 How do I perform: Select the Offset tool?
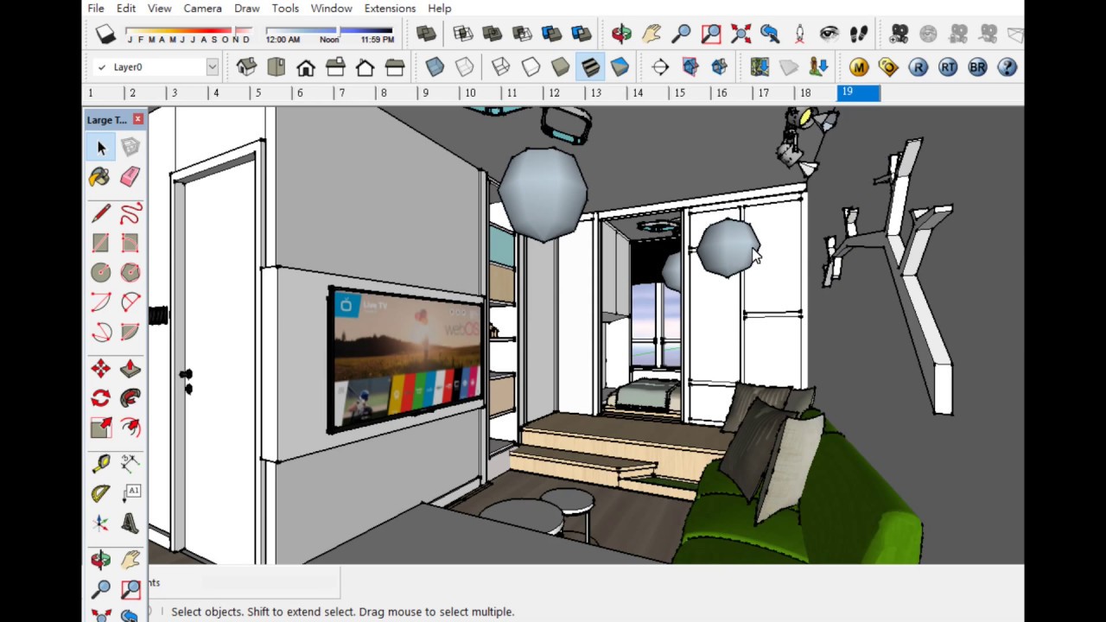[130, 428]
